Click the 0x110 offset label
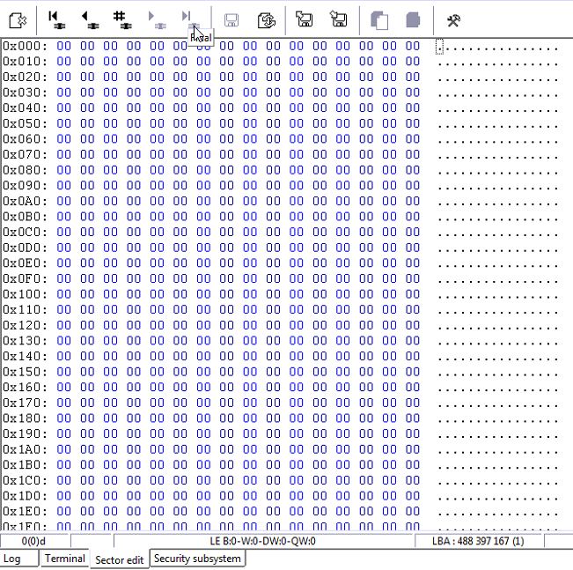573x570 pixels. point(25,309)
